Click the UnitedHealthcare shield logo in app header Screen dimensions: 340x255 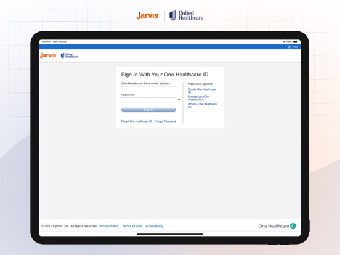click(62, 55)
